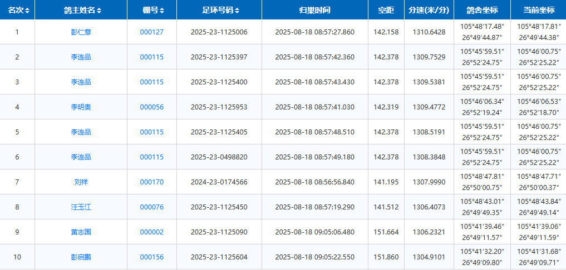Viewport: 566px width, 270px height.
Task: Click ring number 2024-23-0174566 cell
Action: coord(219,182)
